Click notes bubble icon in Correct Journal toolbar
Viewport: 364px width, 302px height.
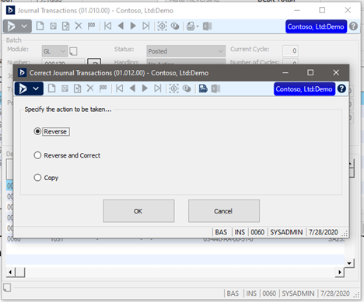[187, 89]
